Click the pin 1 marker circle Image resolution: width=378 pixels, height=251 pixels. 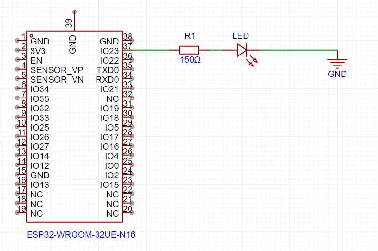tap(32, 36)
